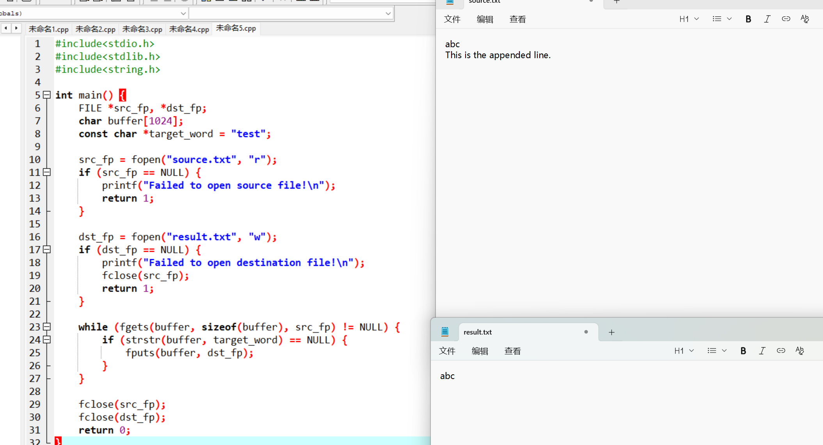Collapse the main() function fold at line 5
The image size is (823, 445).
[x=47, y=95]
